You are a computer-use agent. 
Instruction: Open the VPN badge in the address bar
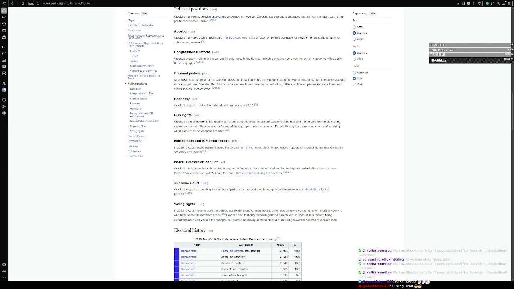32,3
